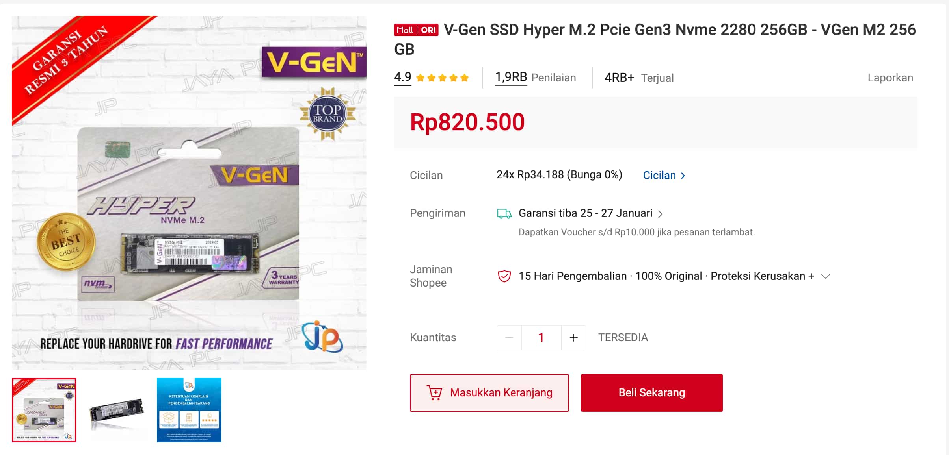Image resolution: width=949 pixels, height=455 pixels.
Task: Click the main V-Gen product image
Action: coord(189,192)
